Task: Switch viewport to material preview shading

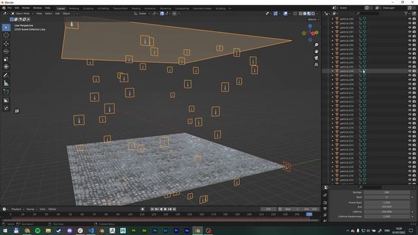Action: click(x=309, y=13)
